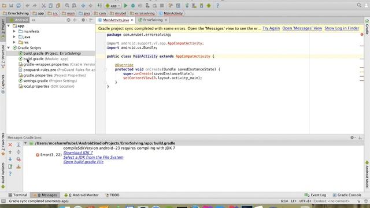370x208 pixels.
Task: Click the Synchronize toolbar icon
Action: [18, 5]
